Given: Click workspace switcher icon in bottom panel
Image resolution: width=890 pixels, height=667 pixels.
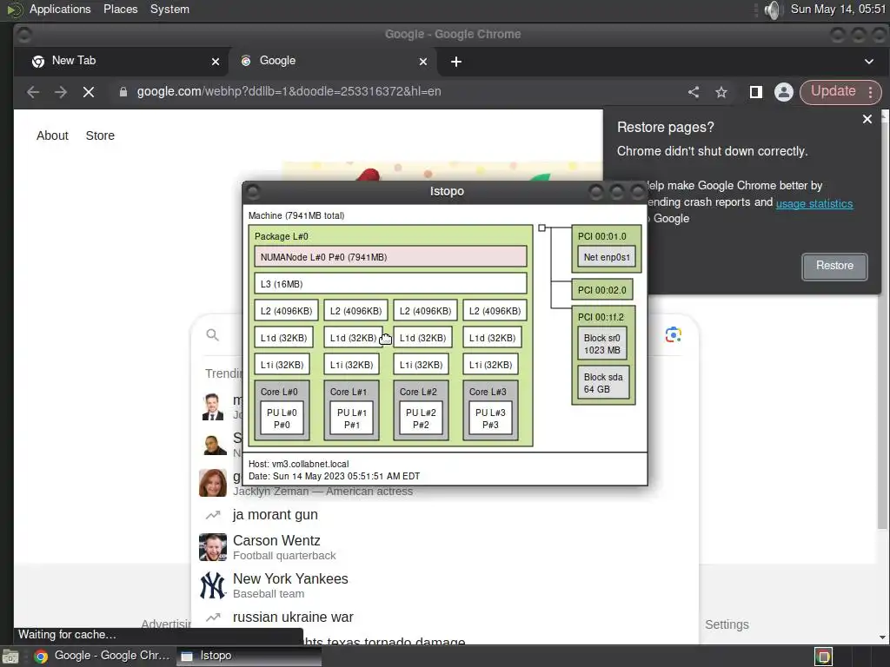Looking at the screenshot, I should 823,657.
